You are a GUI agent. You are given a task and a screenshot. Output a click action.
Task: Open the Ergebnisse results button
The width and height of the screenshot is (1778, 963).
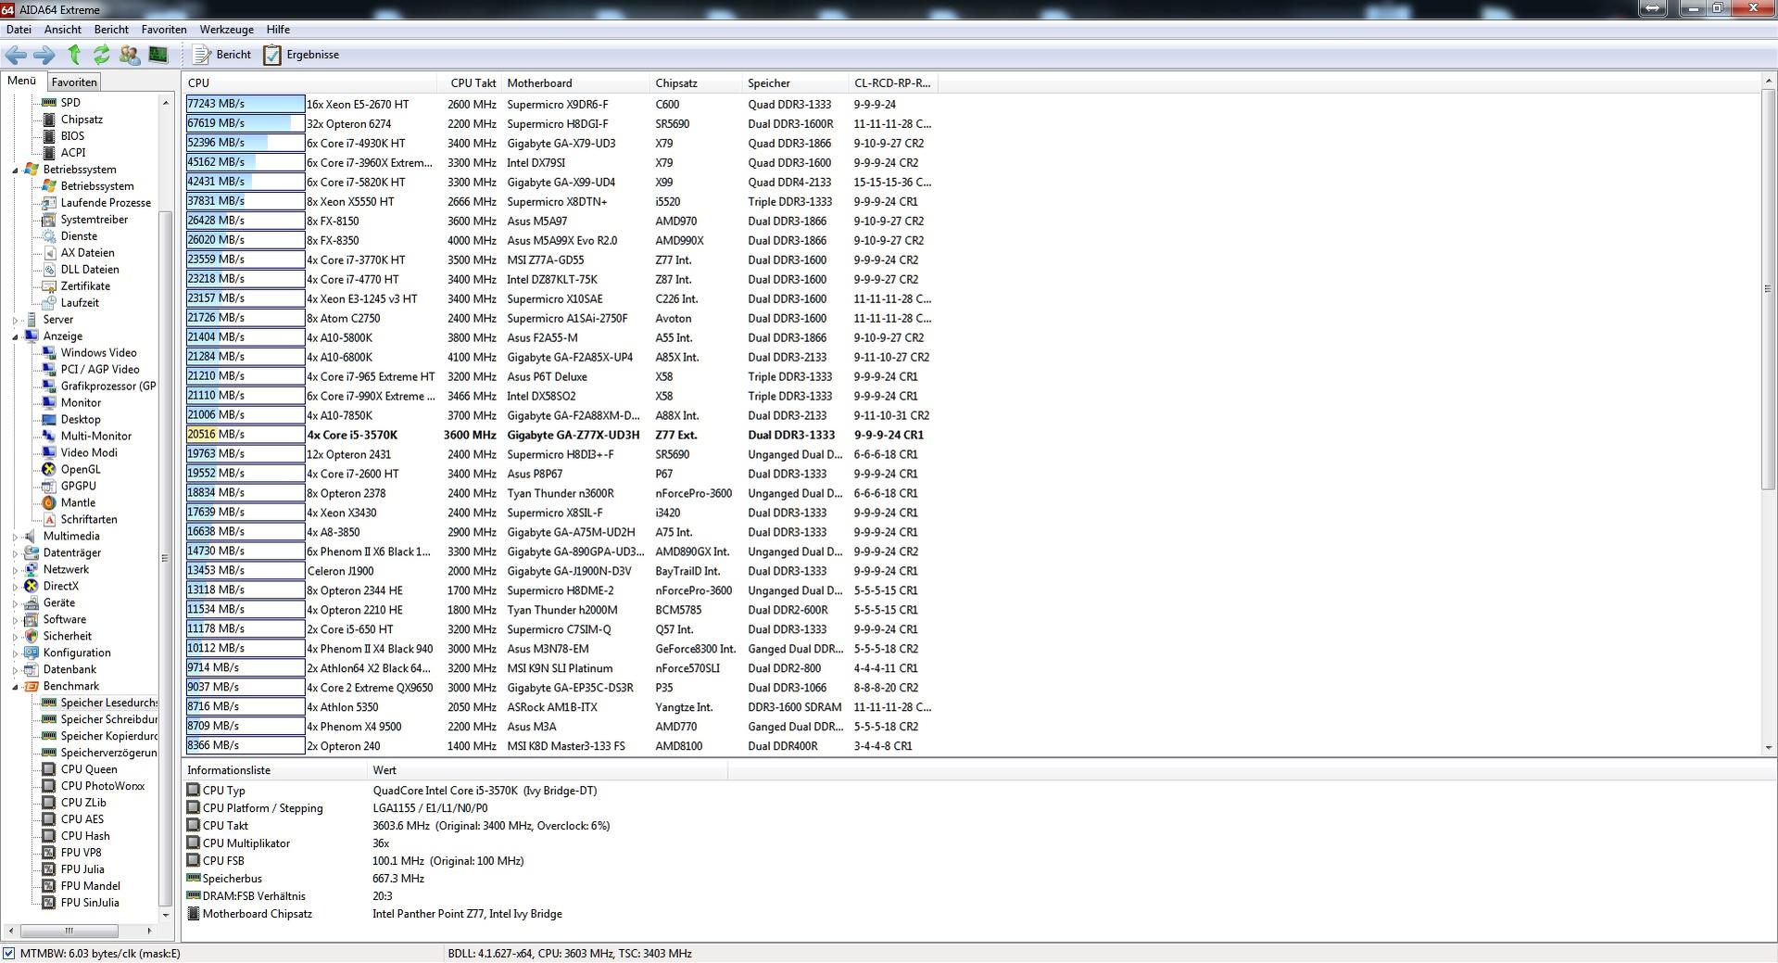(x=302, y=55)
